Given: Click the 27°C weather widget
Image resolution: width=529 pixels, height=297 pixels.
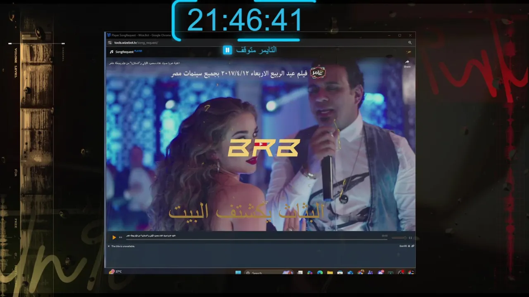Looking at the screenshot, I should pyautogui.click(x=116, y=271).
